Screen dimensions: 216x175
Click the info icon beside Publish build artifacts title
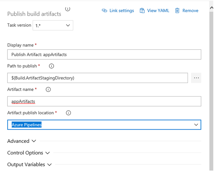point(68,9)
